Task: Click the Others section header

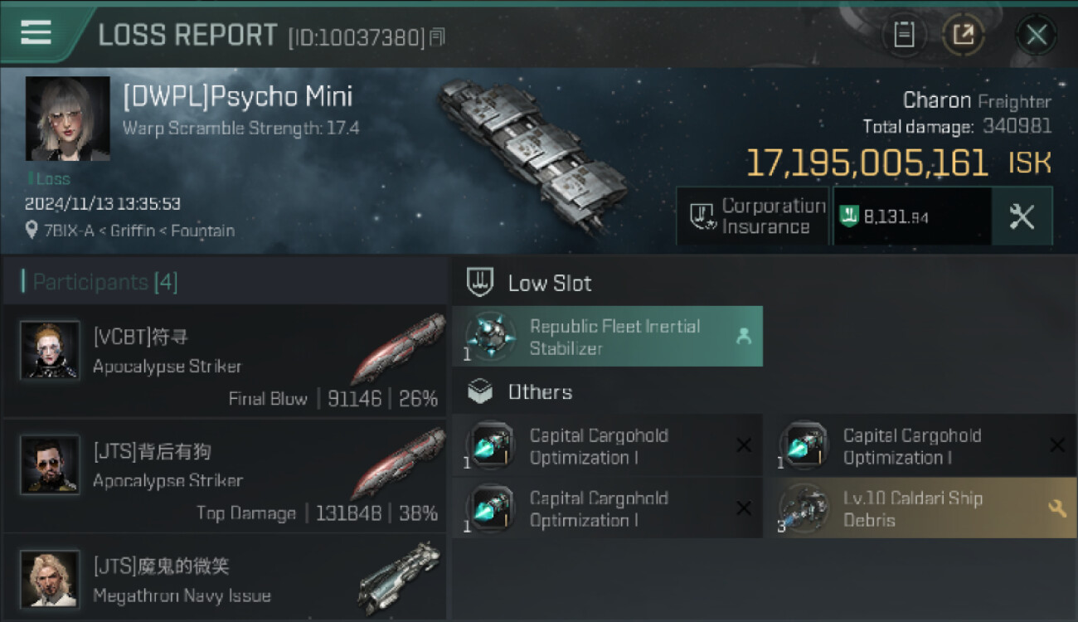Action: point(540,392)
